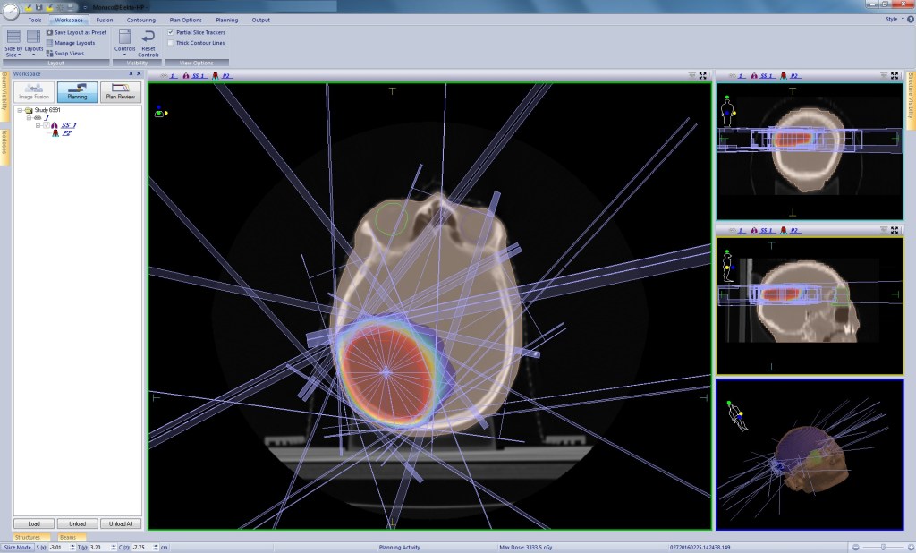Maximize the top-right coronal view
The width and height of the screenshot is (916, 553).
click(x=895, y=76)
